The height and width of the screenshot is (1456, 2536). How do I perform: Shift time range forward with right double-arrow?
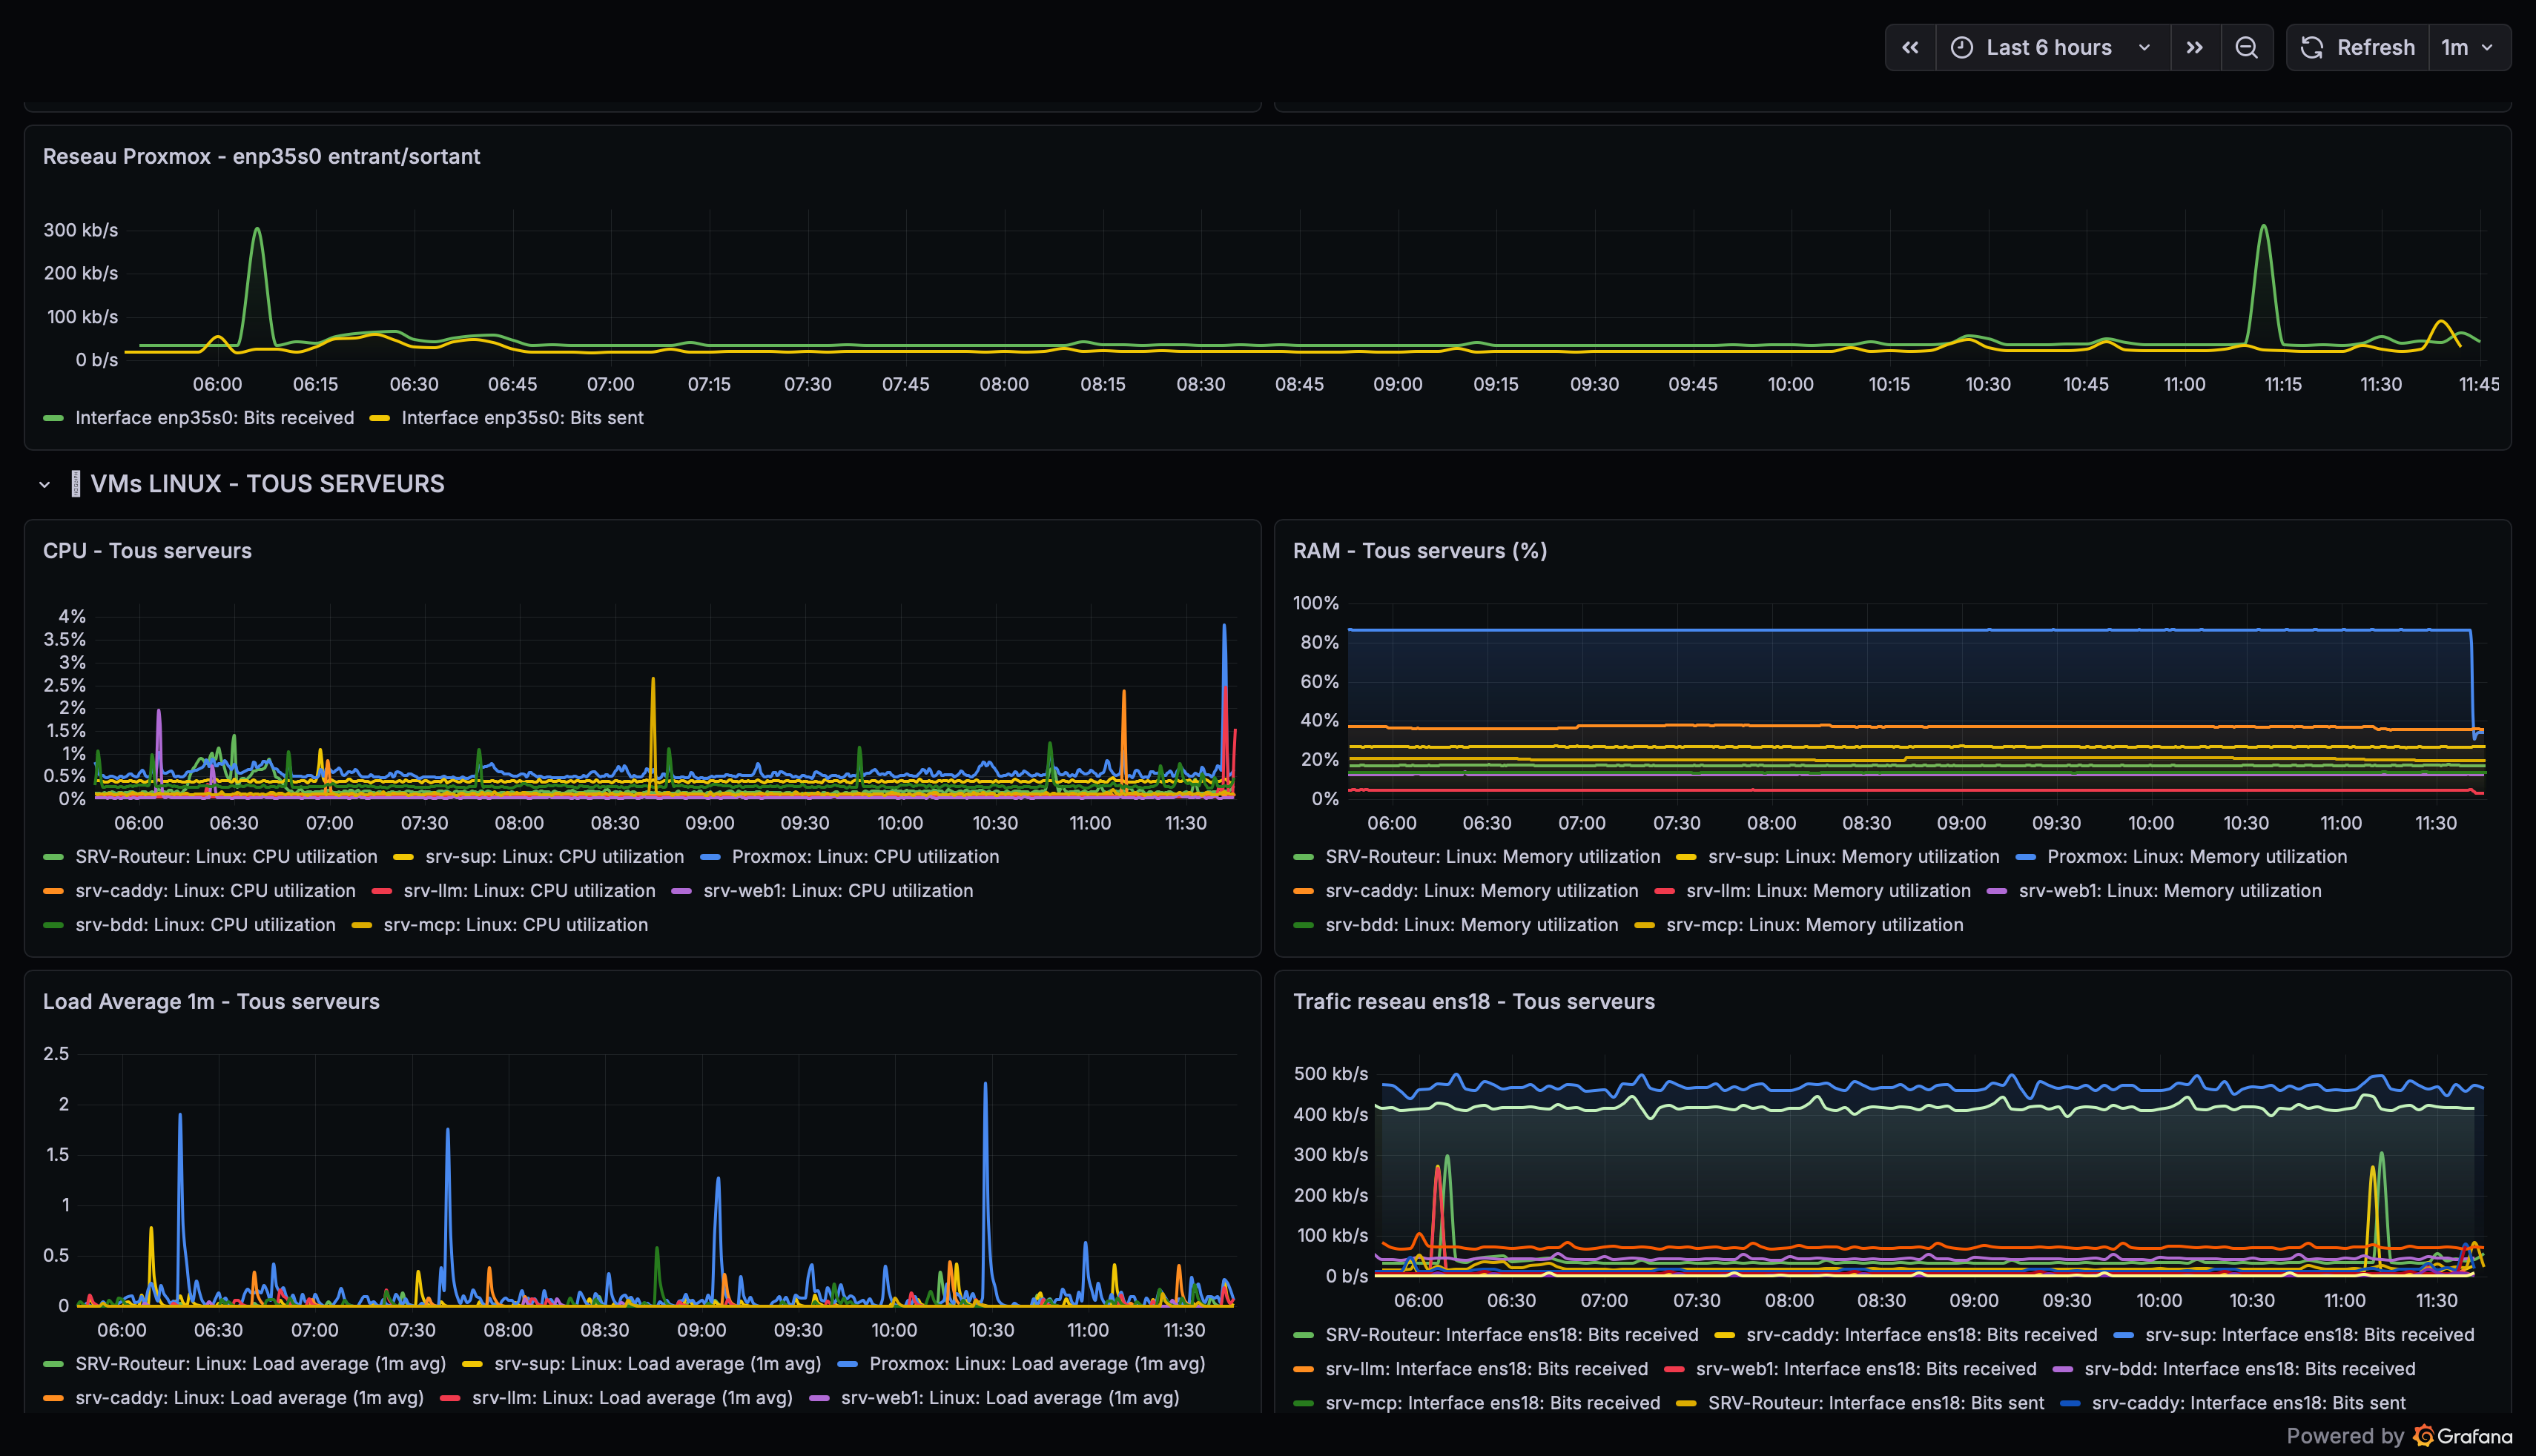(x=2194, y=48)
